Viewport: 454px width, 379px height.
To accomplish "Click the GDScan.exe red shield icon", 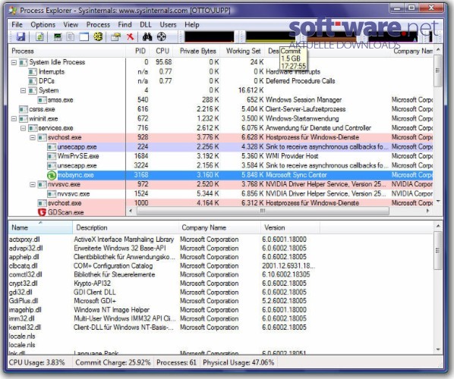I will tap(42, 212).
